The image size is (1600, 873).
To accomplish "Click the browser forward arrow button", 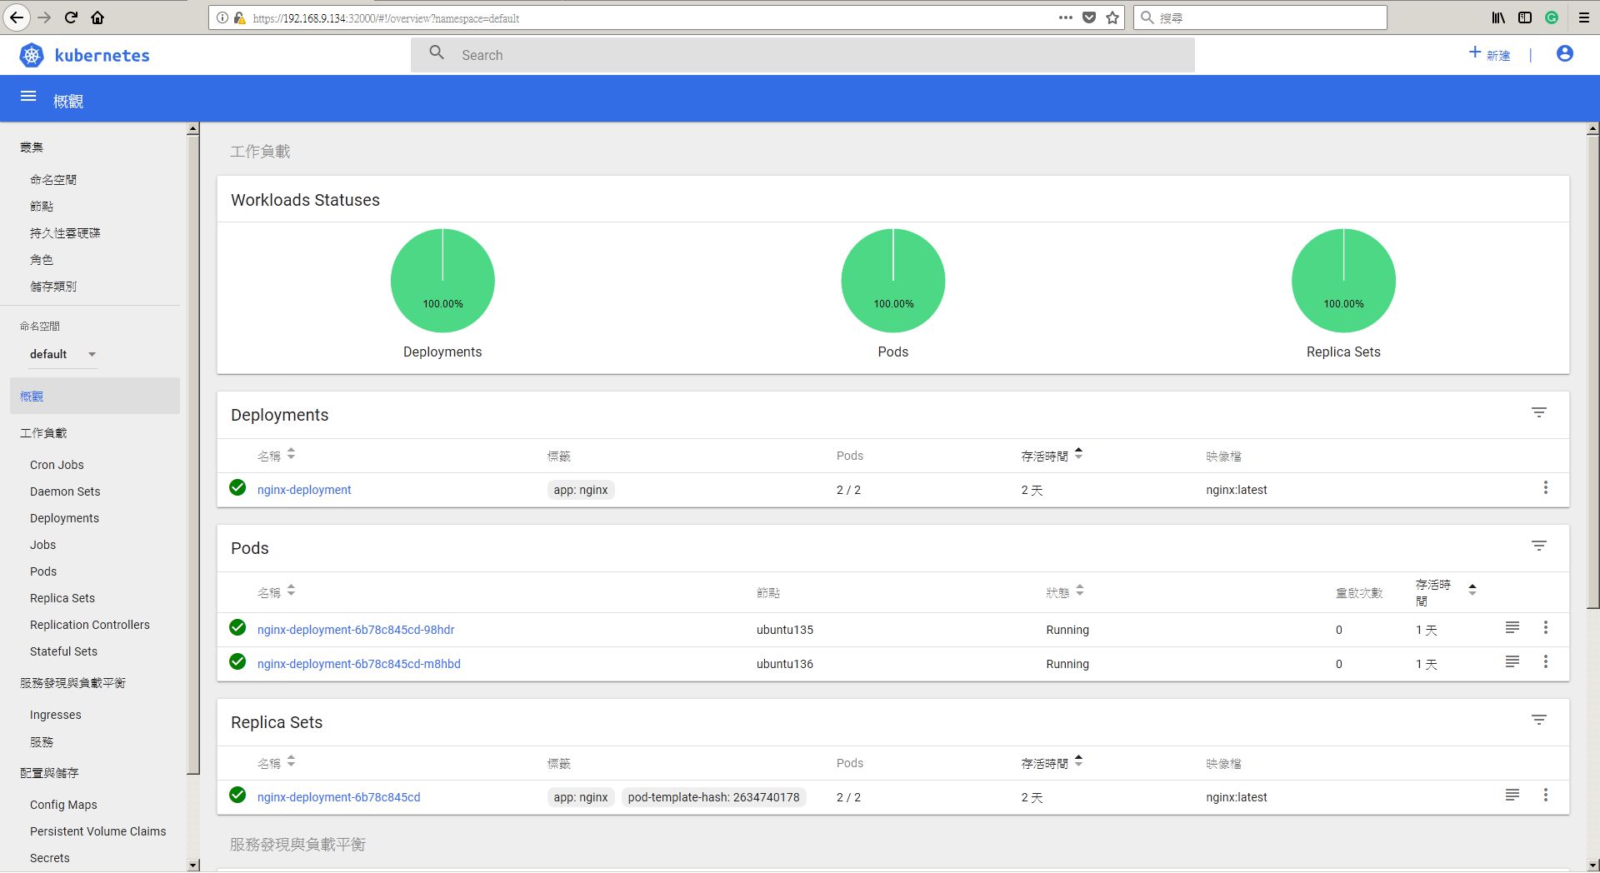I will tap(44, 17).
